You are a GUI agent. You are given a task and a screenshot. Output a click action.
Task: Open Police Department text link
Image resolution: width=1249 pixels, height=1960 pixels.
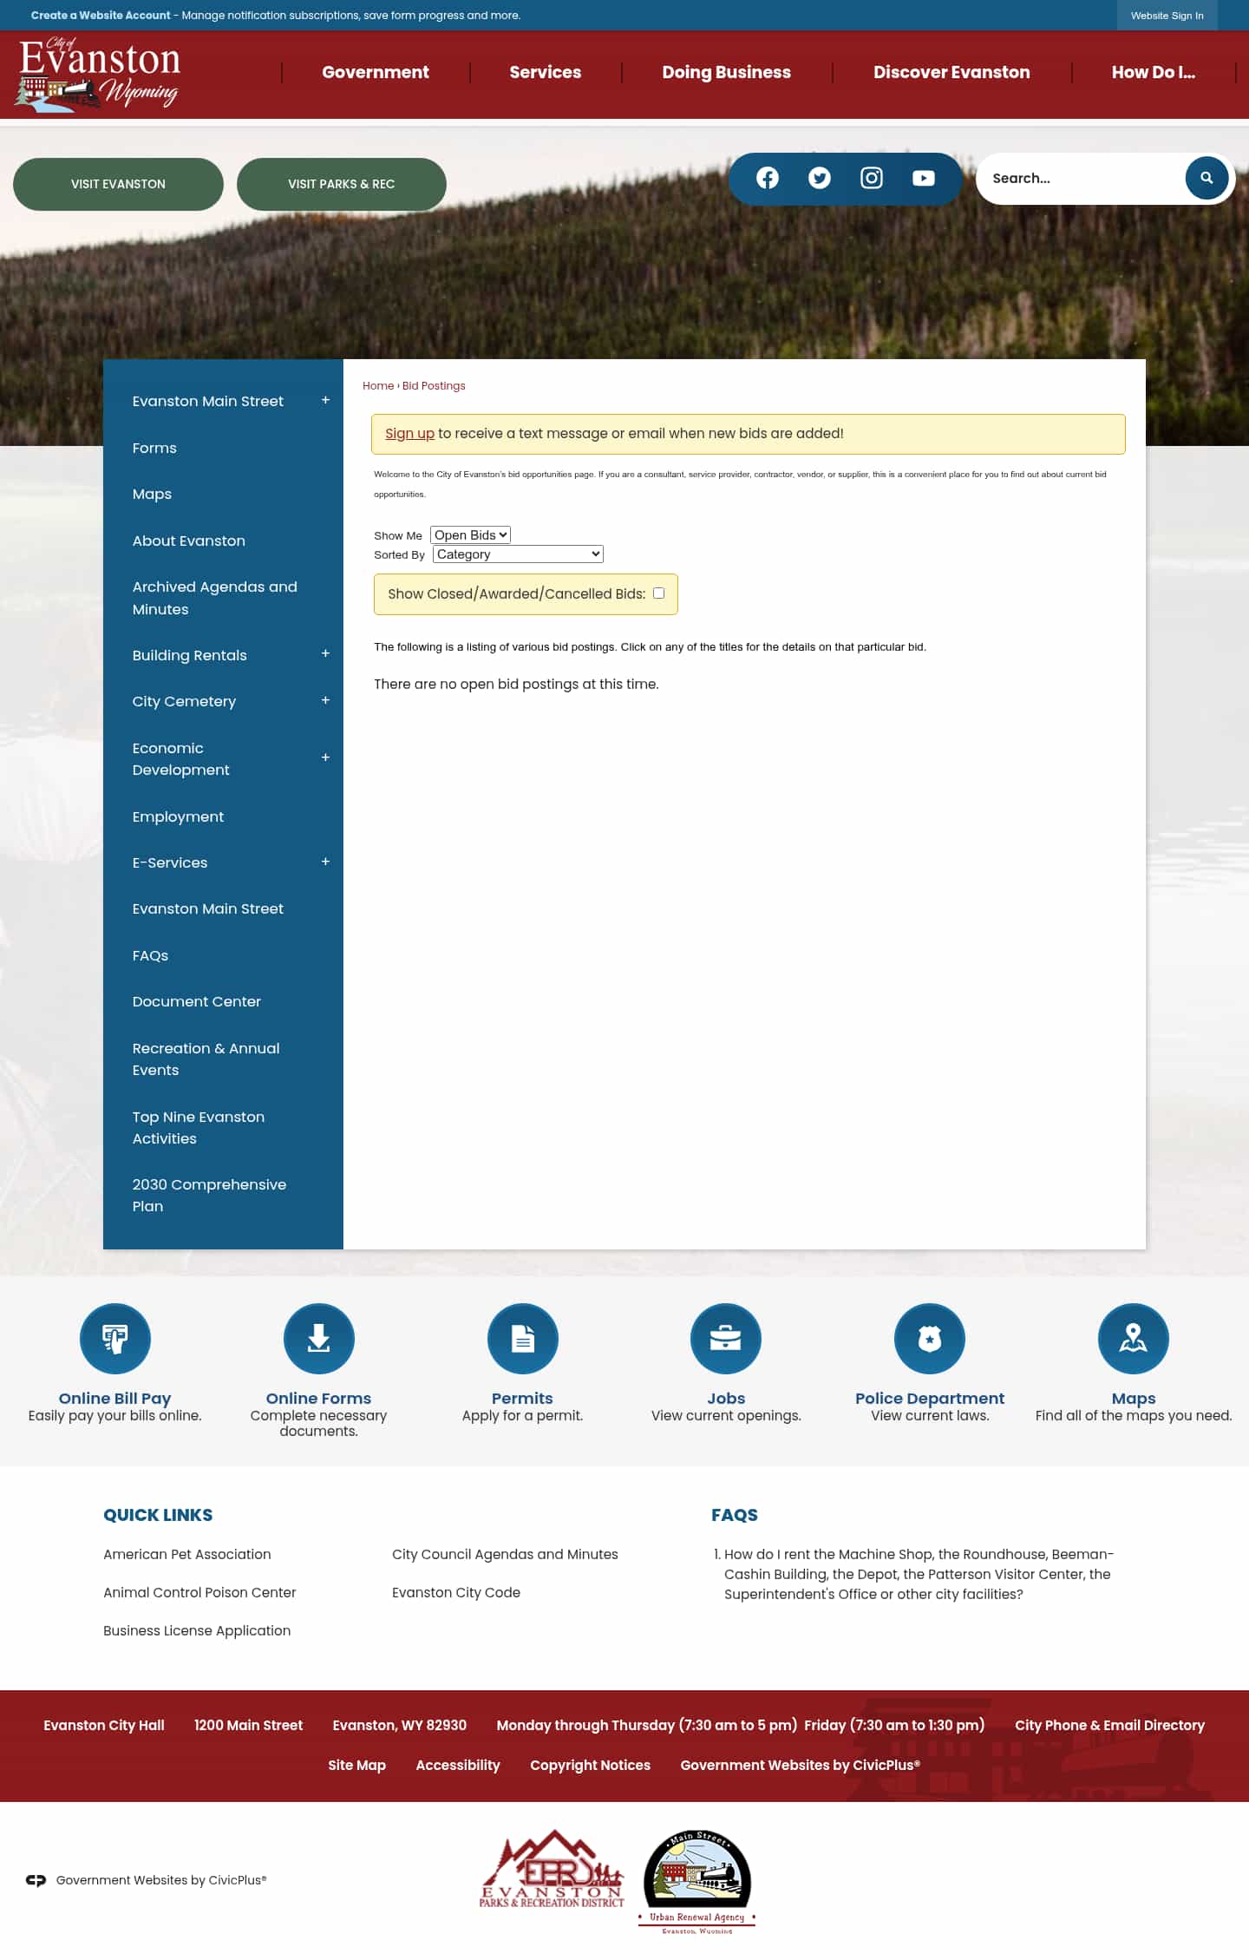coord(930,1398)
